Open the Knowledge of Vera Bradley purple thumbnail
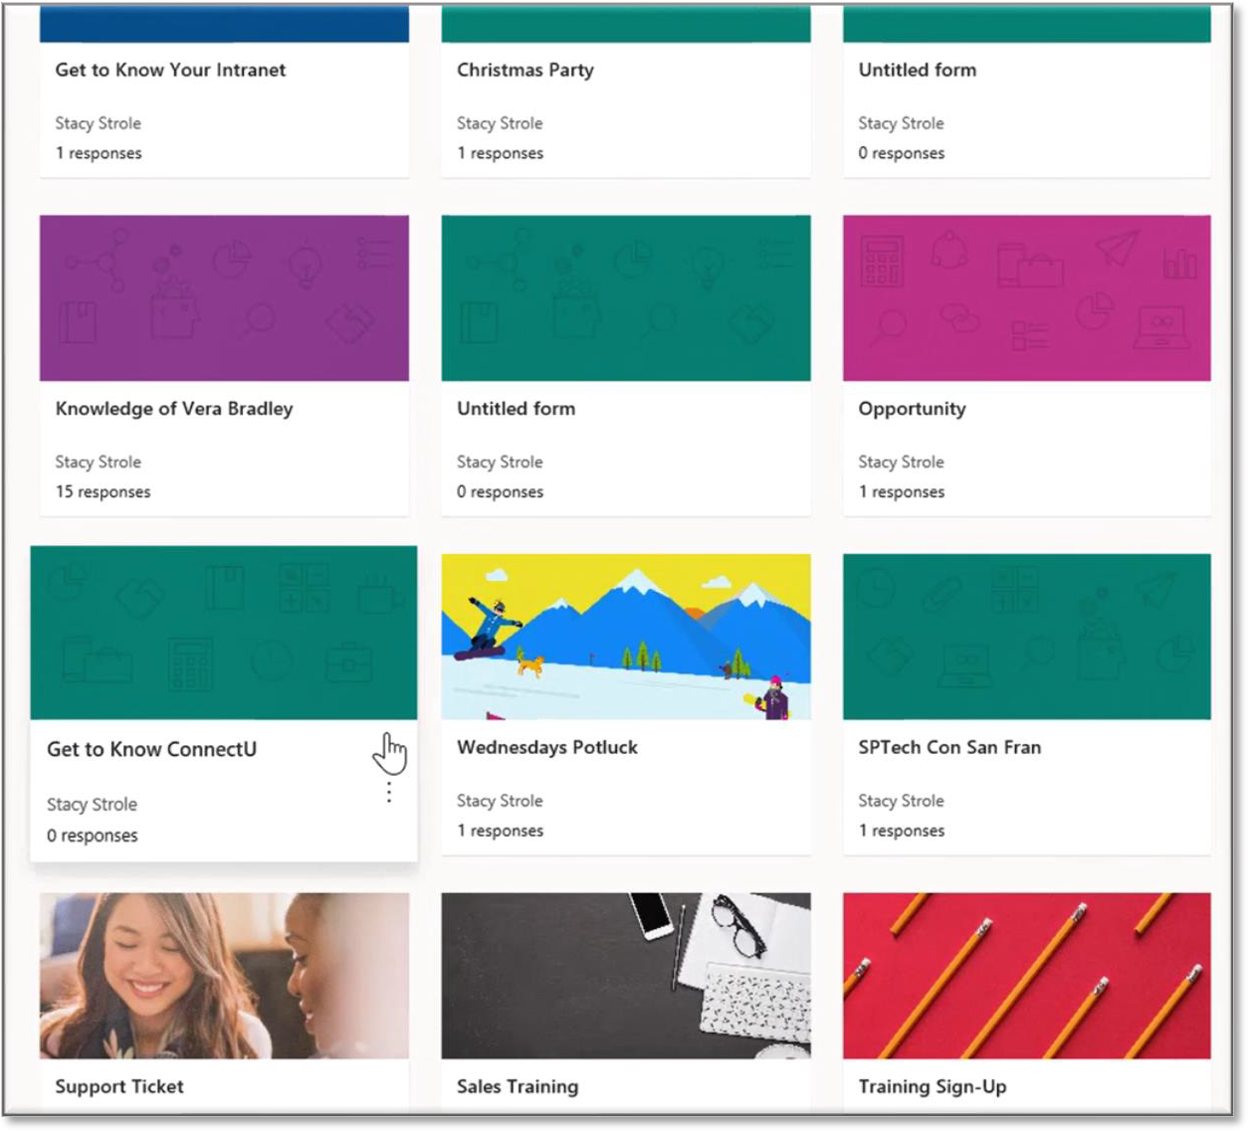Screen dimensions: 1248x1131 pos(224,298)
